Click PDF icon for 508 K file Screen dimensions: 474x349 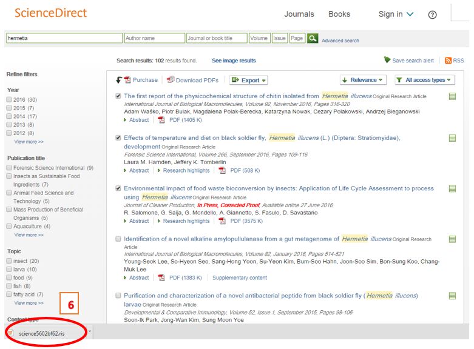point(222,171)
